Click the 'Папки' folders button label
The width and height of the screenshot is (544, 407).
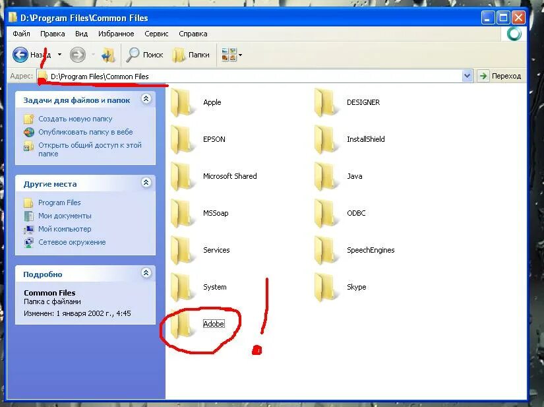[x=198, y=55]
